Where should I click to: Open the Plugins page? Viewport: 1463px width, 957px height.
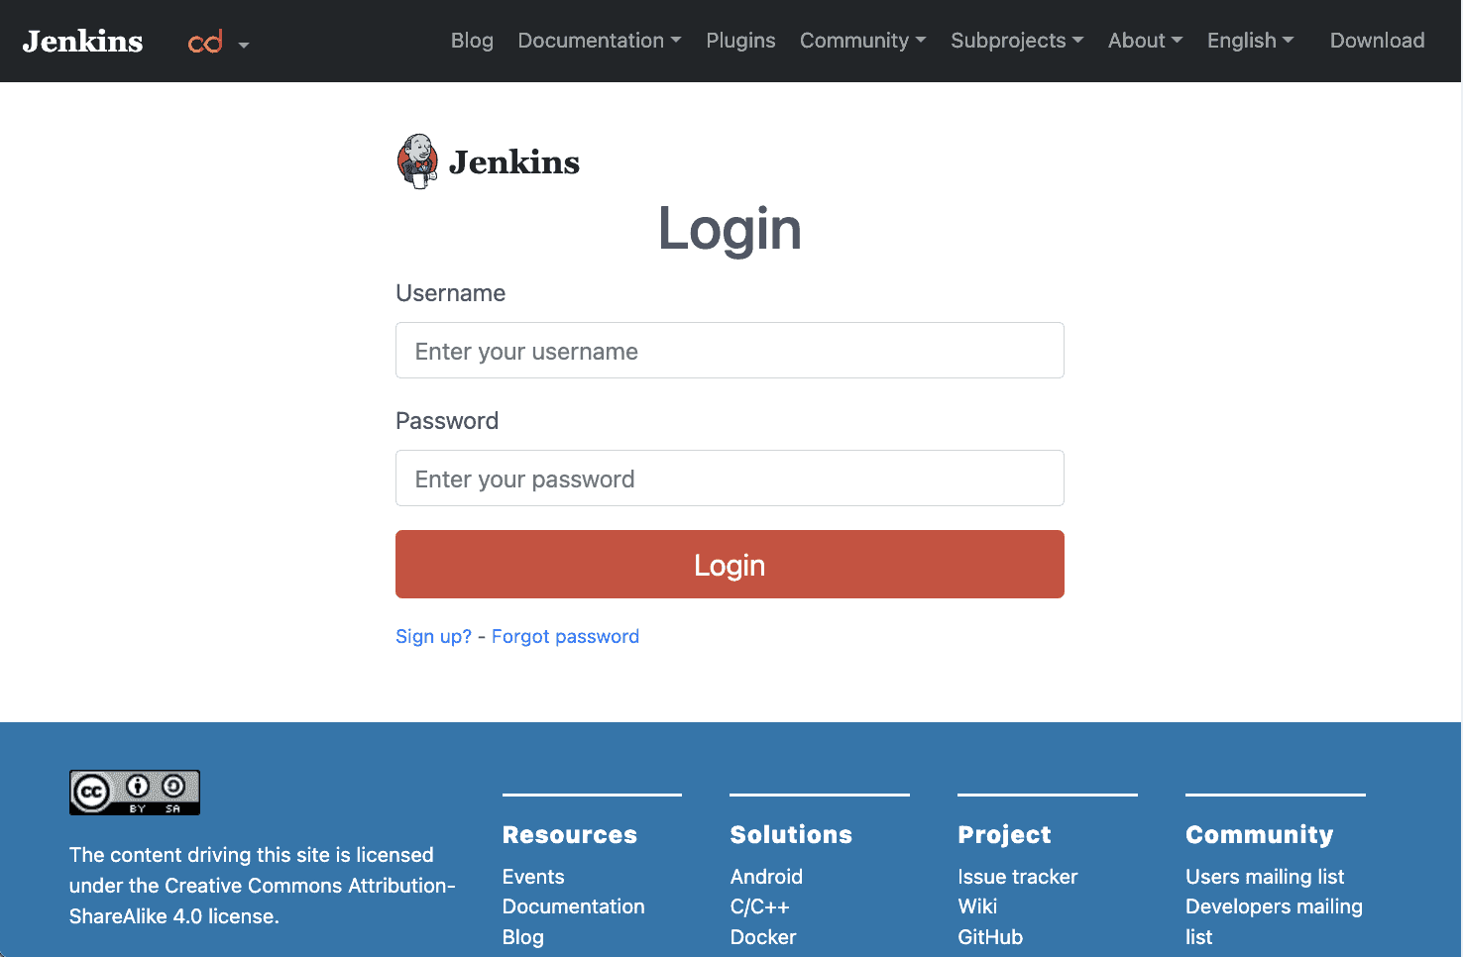click(x=740, y=41)
